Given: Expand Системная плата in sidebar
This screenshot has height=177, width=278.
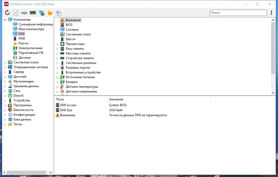Looking at the screenshot, I should (5, 63).
